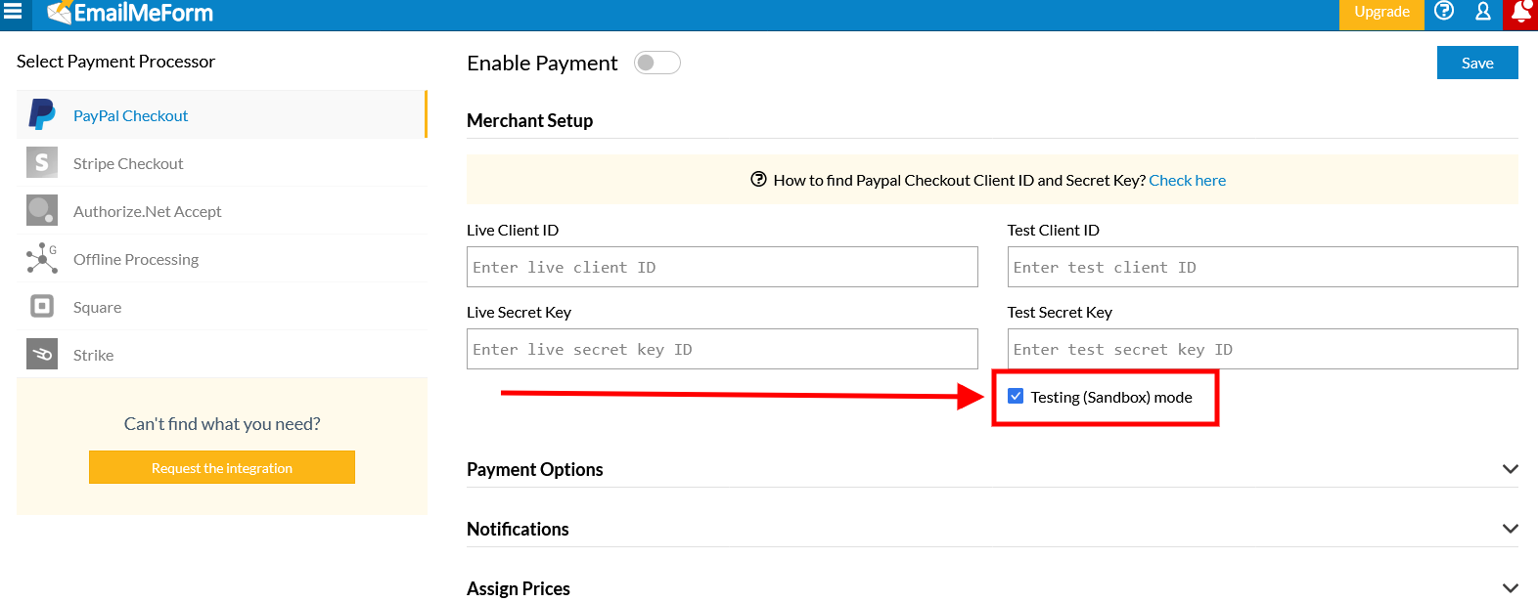Focus the Live Client ID field
The width and height of the screenshot is (1538, 602).
(722, 267)
